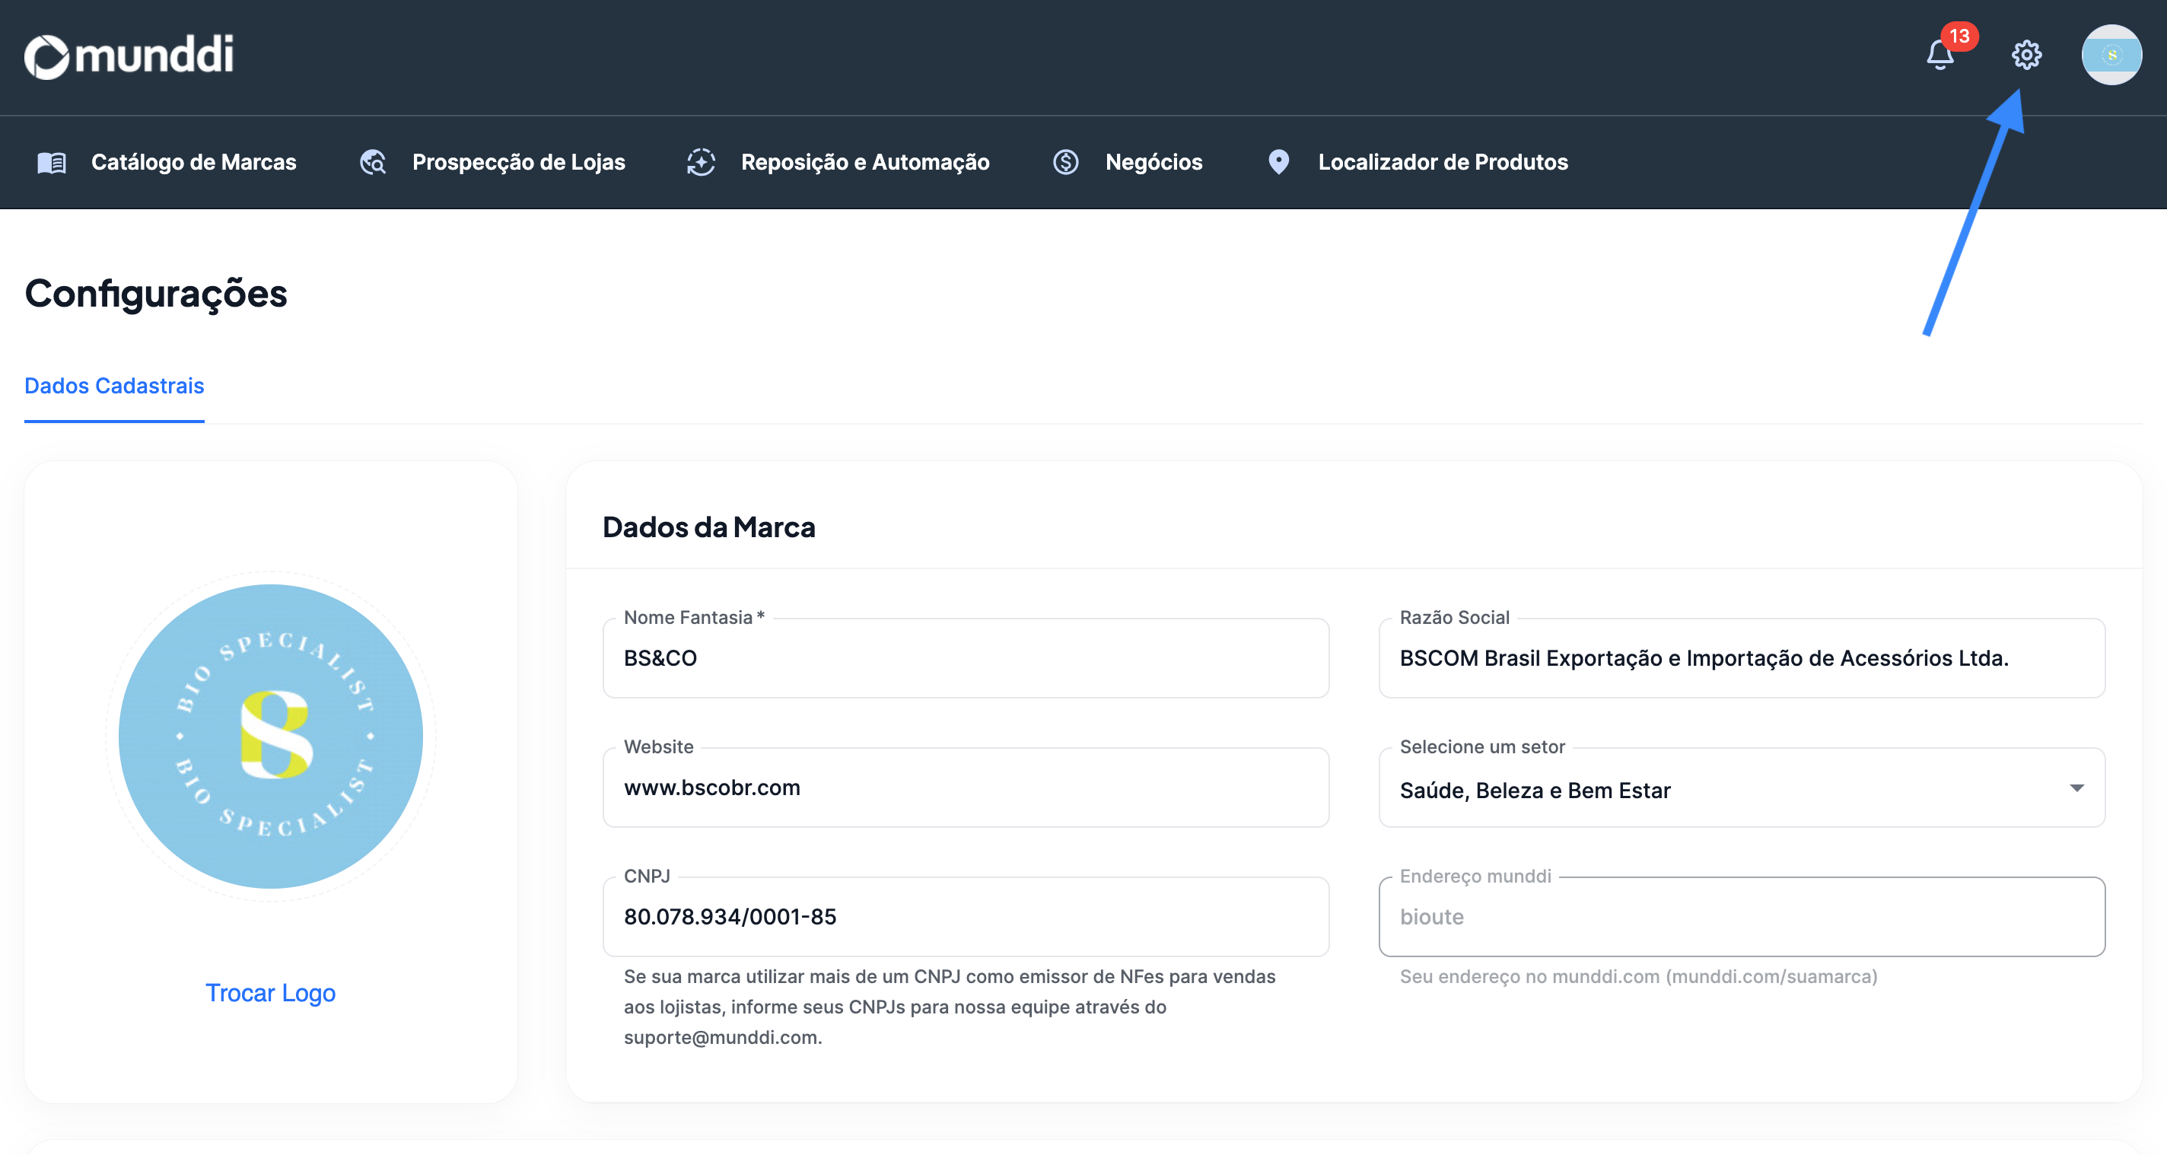The image size is (2167, 1155).
Task: Click the Endereço munddi field
Action: point(1742,917)
